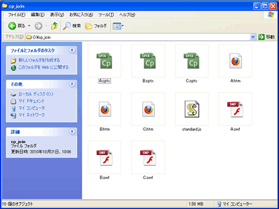279x209 pixels.
Task: Select the B.cptx Captivate file icon
Action: click(x=148, y=60)
